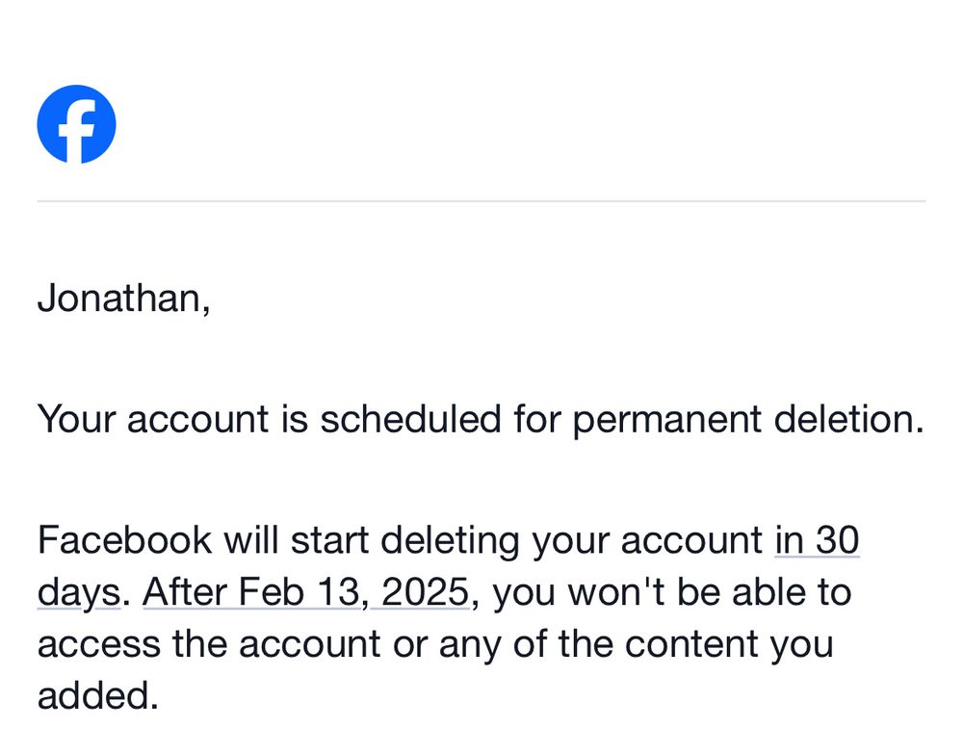Image resolution: width=963 pixels, height=754 pixels.
Task: Click the number "2025" in the date
Action: coord(425,592)
